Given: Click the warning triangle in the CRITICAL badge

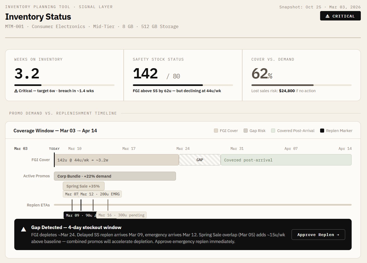Looking at the screenshot, I should 327,16.
